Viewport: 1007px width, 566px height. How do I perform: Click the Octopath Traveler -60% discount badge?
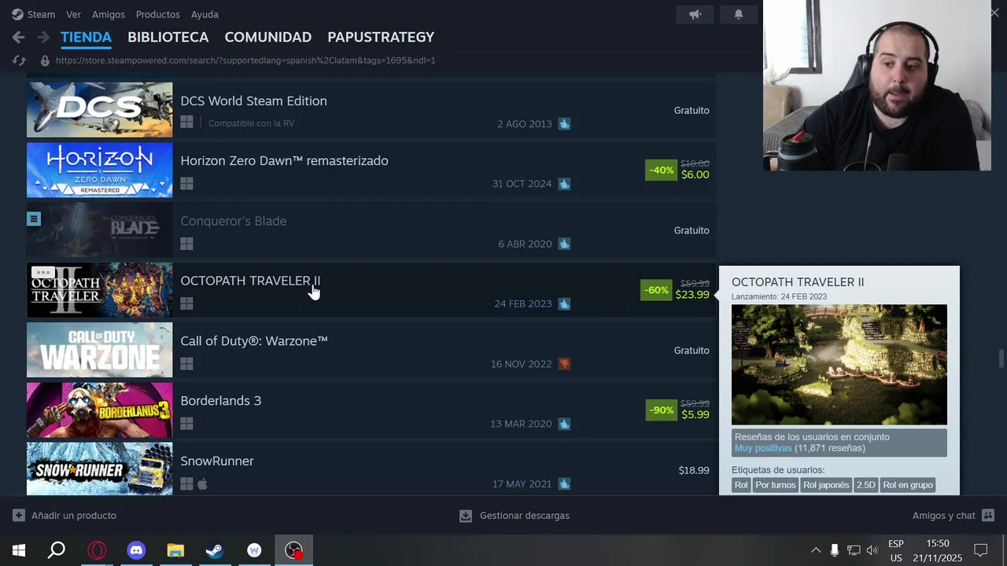[657, 290]
